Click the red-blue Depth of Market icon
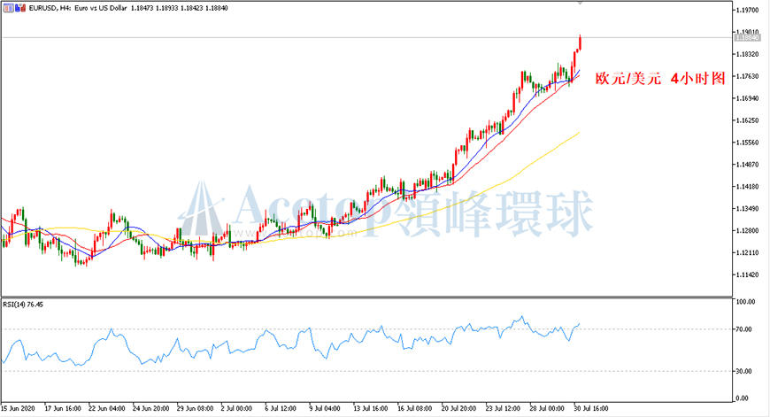This screenshot has width=770, height=417. pos(20,8)
